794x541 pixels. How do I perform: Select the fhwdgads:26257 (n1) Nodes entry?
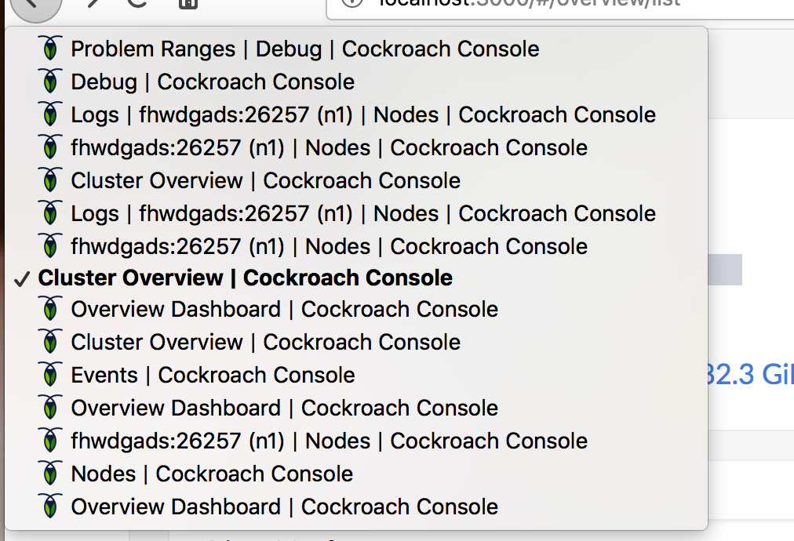(330, 147)
